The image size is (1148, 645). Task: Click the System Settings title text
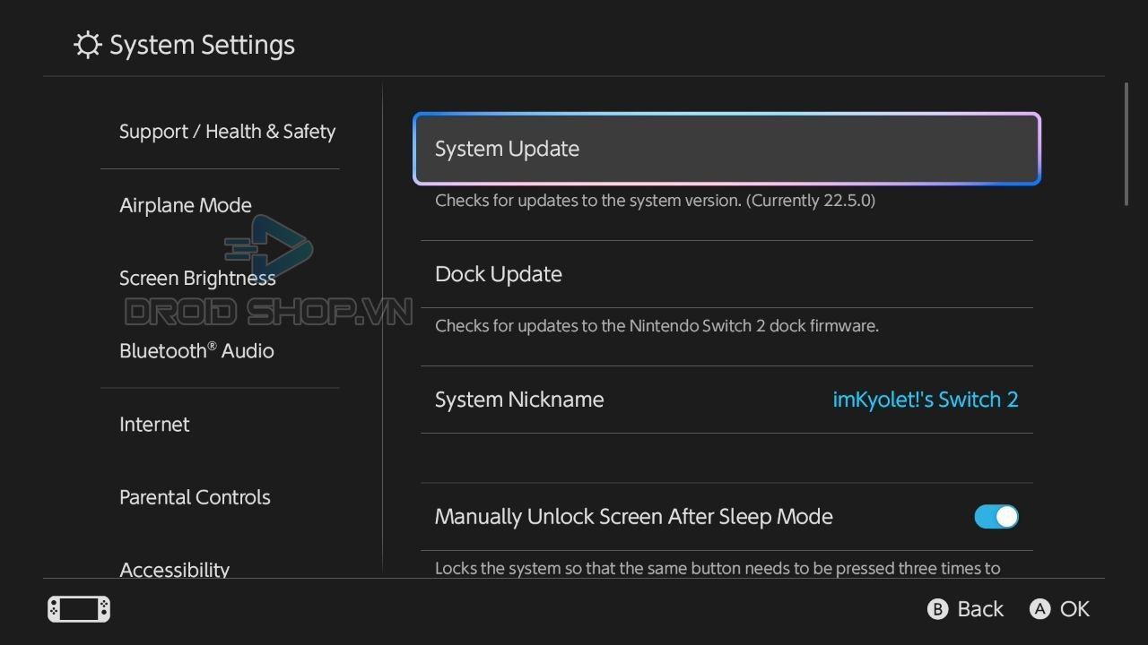point(202,45)
